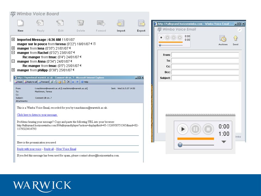
Task: Expand the Imported Message thread
Action: (x=13, y=39)
